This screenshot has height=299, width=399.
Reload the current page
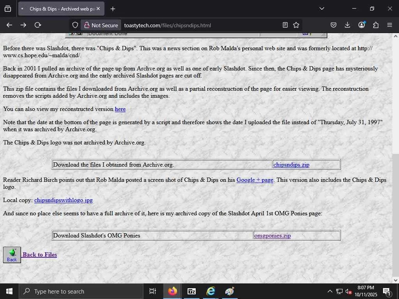point(38,25)
